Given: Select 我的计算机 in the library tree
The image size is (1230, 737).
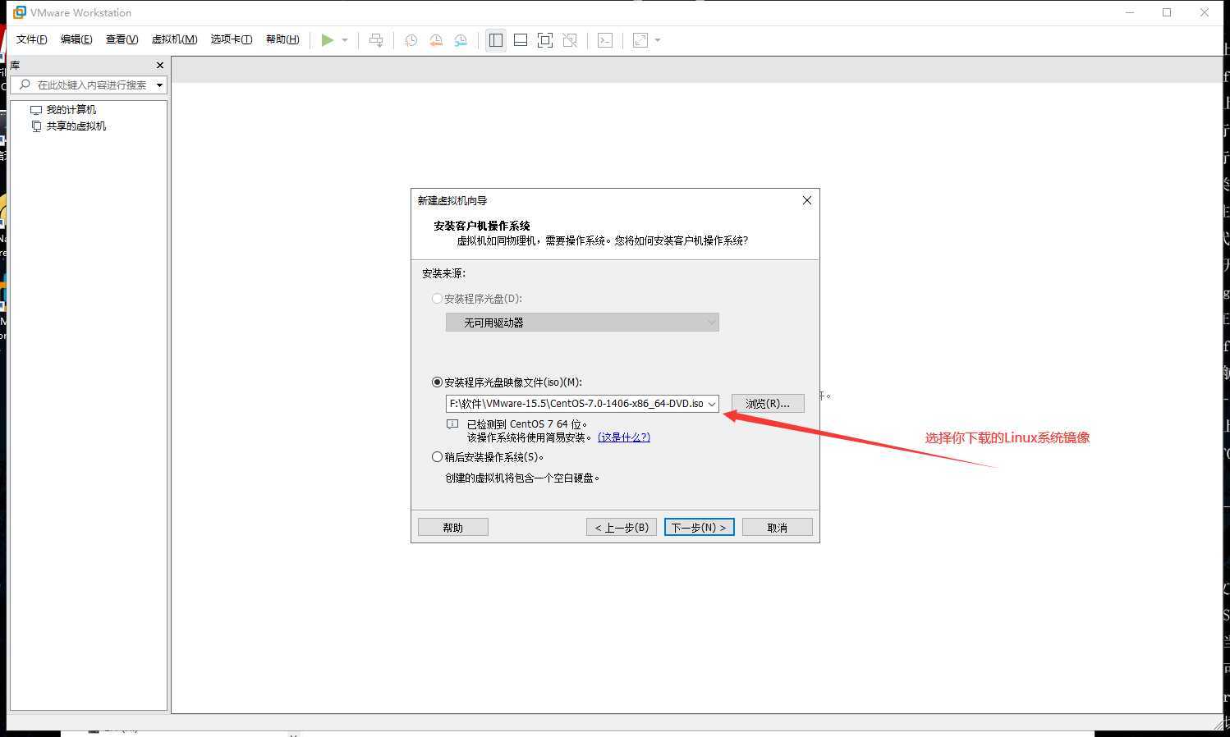Looking at the screenshot, I should pyautogui.click(x=71, y=109).
